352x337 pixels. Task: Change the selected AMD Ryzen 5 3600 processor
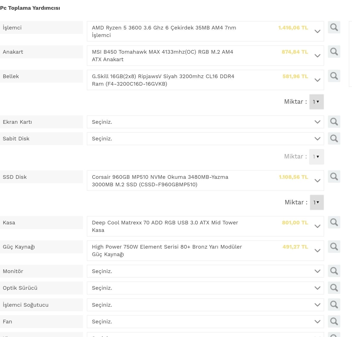click(x=205, y=31)
